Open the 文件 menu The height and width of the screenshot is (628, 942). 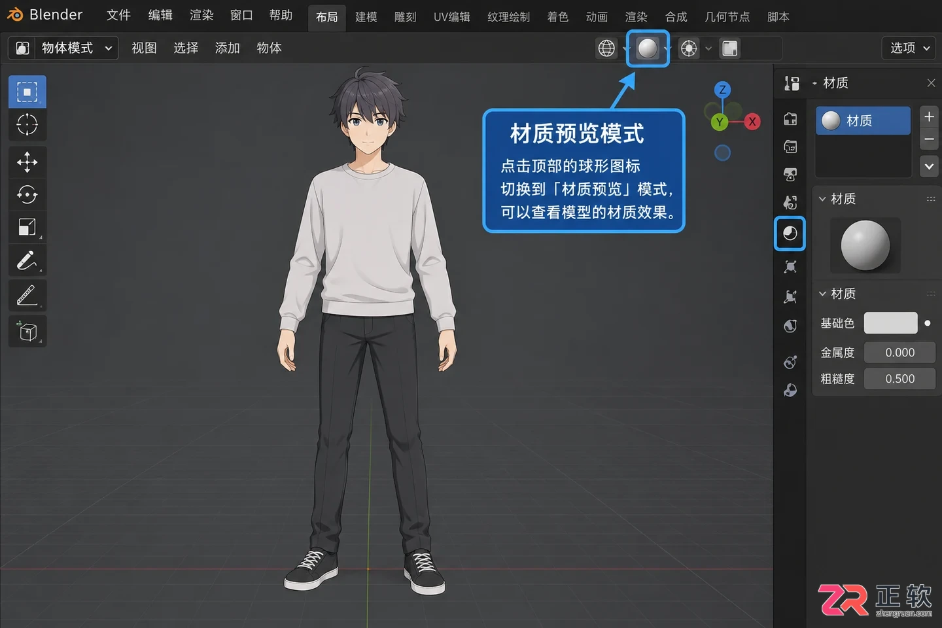tap(118, 15)
